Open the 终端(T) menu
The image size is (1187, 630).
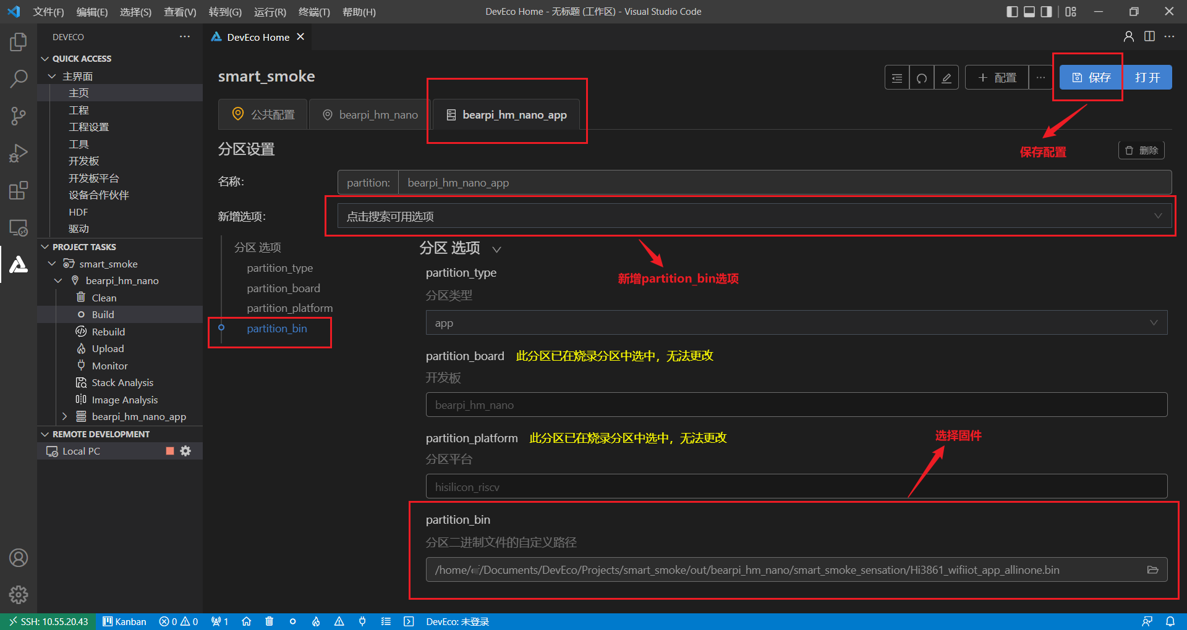click(x=314, y=12)
